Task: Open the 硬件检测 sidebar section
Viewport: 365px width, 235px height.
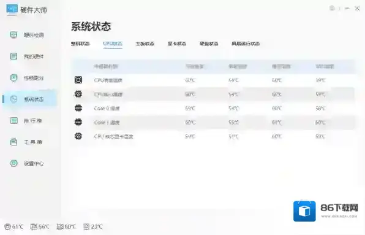Action: point(27,35)
